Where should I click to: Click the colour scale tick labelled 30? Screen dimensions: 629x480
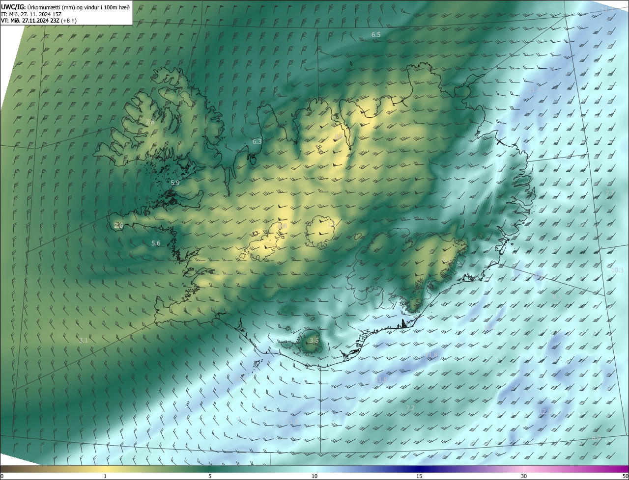(x=524, y=477)
